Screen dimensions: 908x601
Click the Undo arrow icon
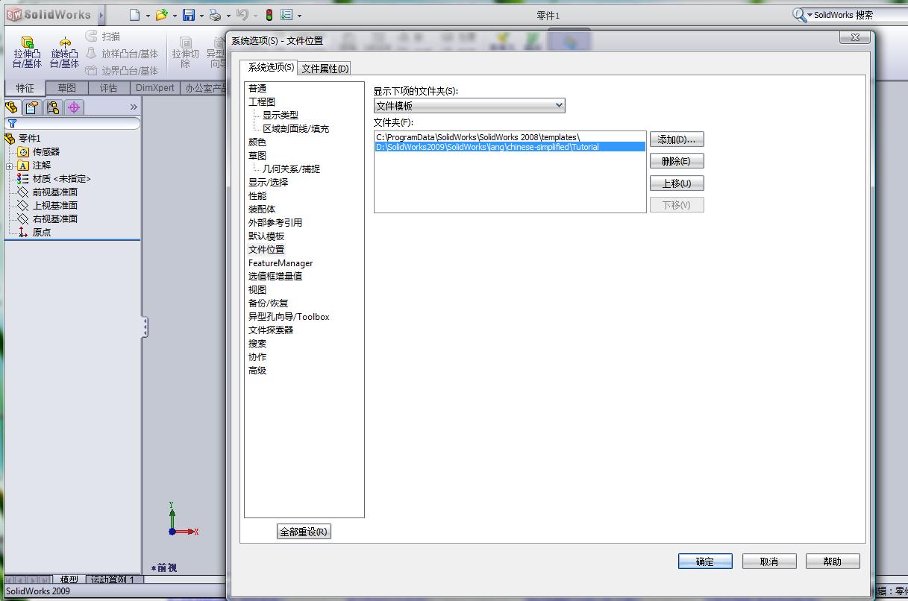242,15
